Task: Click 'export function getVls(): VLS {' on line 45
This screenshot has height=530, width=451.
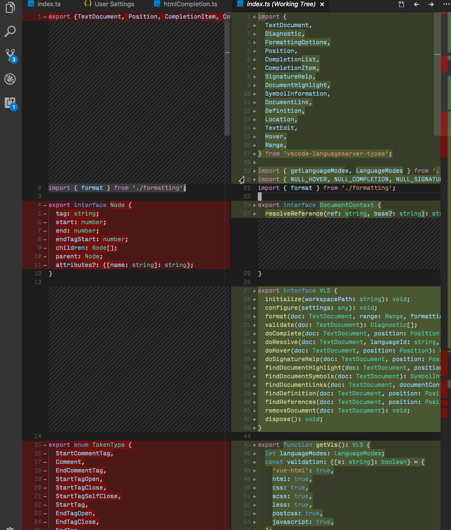Action: (x=314, y=445)
